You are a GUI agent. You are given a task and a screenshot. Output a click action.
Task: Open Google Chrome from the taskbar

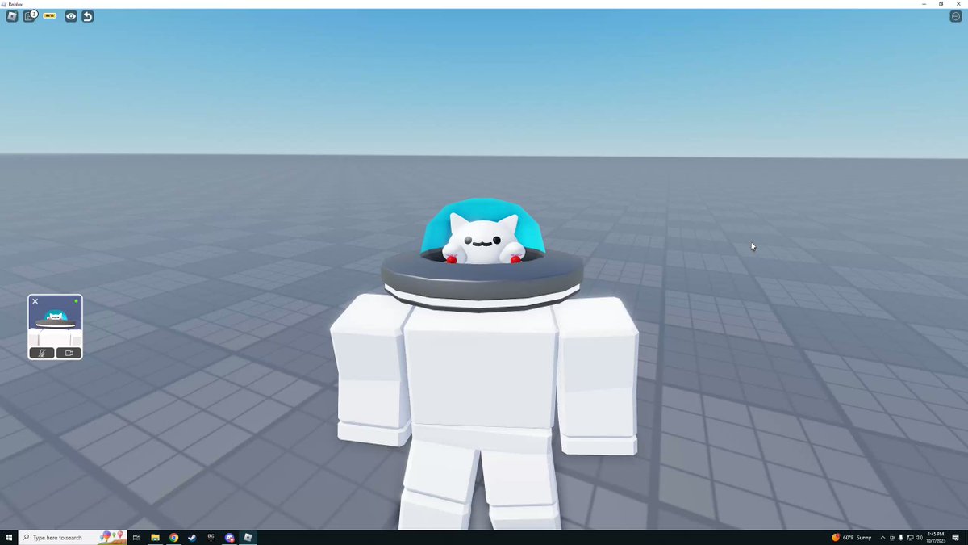(x=173, y=537)
